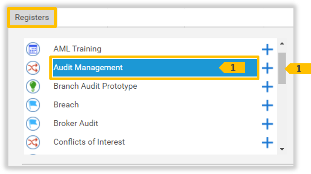This screenshot has width=311, height=174.
Task: Click the shuffle icon beside Conflicts of Interest
Action: click(x=33, y=142)
